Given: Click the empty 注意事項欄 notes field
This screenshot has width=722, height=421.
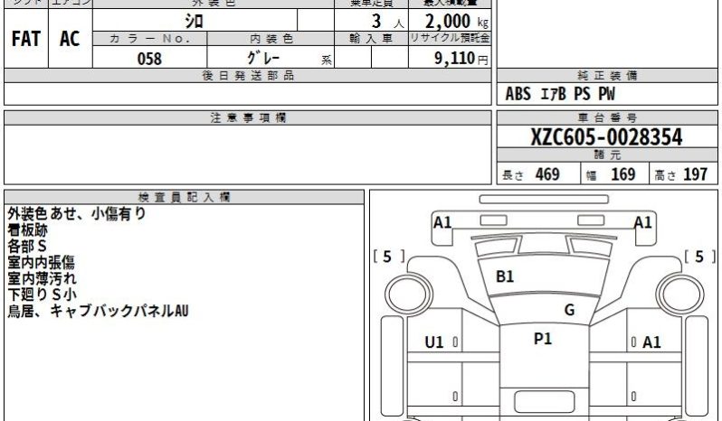Looking at the screenshot, I should pos(248,154).
